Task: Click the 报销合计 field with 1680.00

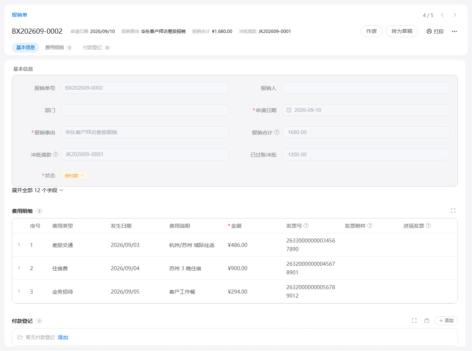Action: point(366,132)
